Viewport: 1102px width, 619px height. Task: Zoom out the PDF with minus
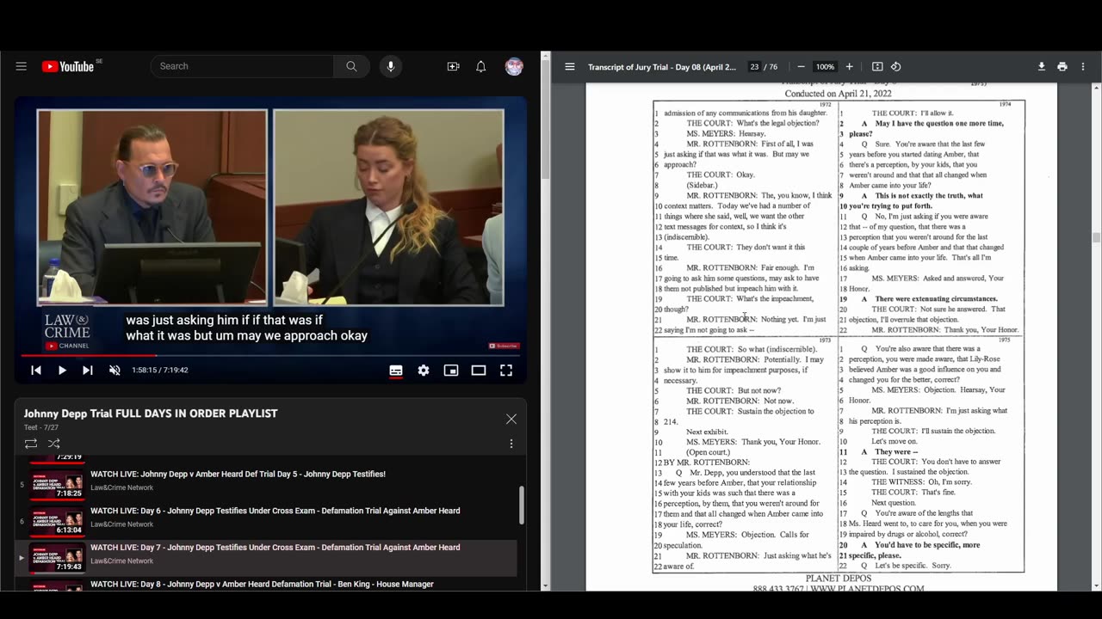coord(801,66)
